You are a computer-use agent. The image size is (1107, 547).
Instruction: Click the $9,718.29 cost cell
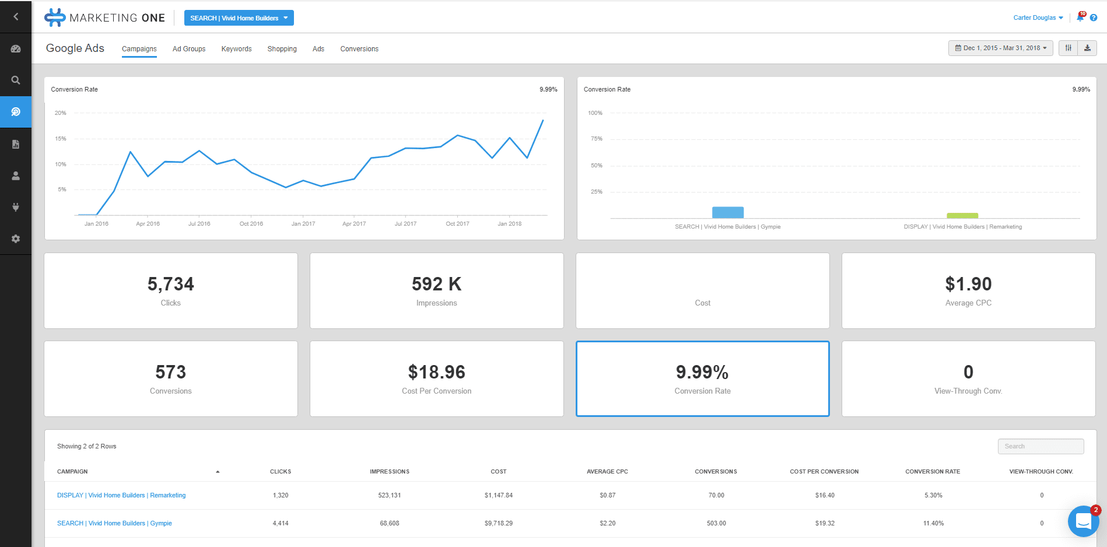[x=499, y=523]
